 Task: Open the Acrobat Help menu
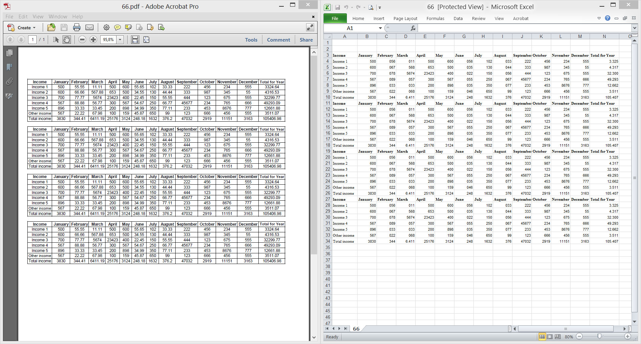click(77, 16)
